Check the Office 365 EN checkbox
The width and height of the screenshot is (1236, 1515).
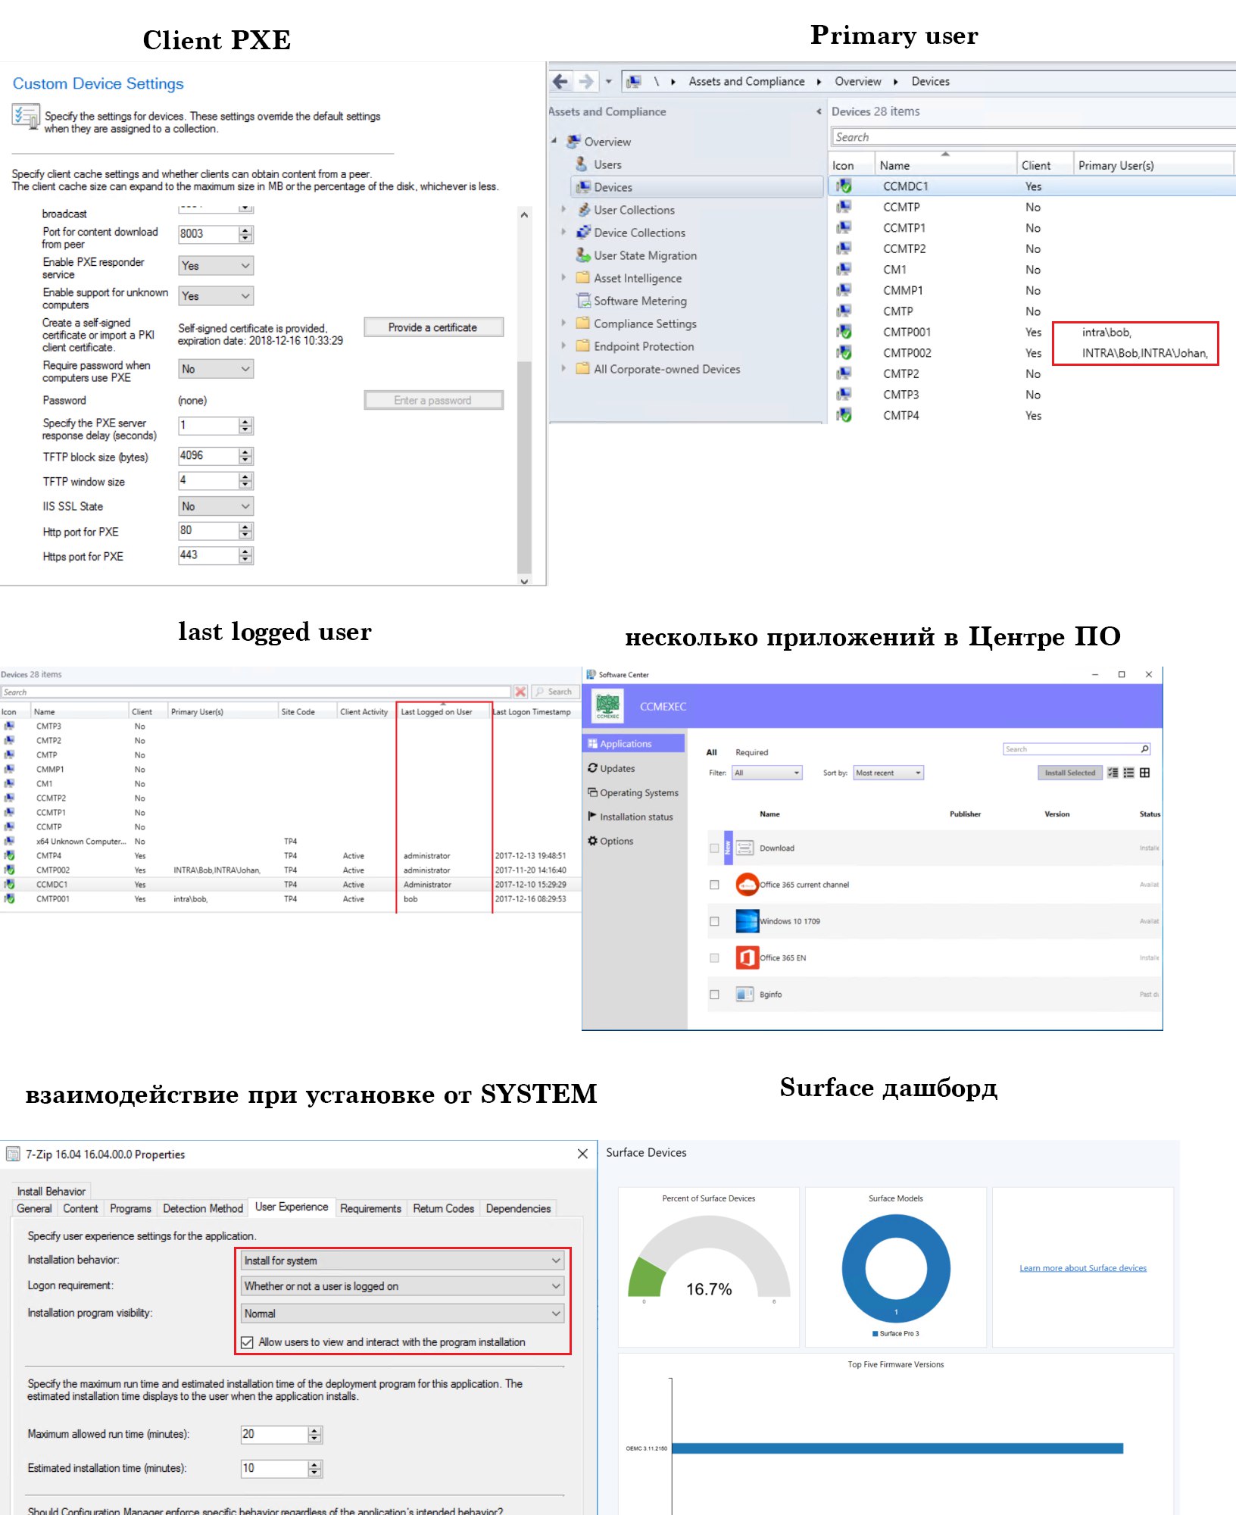pos(714,958)
